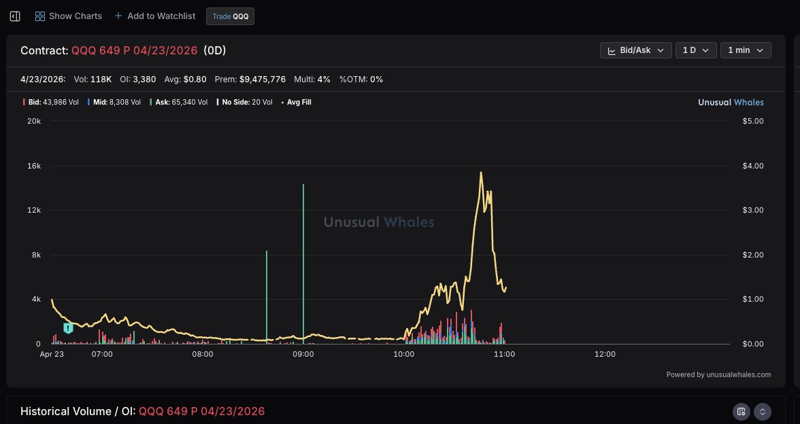Click the Avg Fill line peak near $4.00
The height and width of the screenshot is (424, 800).
[480, 173]
